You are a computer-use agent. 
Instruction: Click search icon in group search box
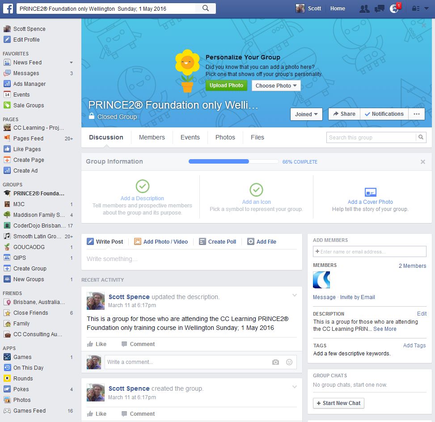click(421, 137)
